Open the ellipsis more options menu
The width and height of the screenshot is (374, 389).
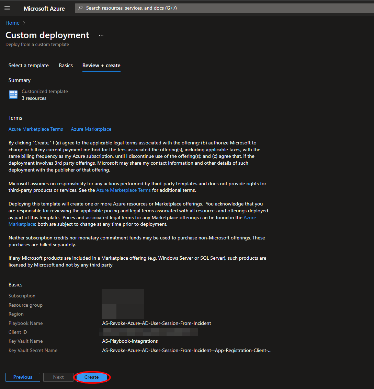click(101, 35)
